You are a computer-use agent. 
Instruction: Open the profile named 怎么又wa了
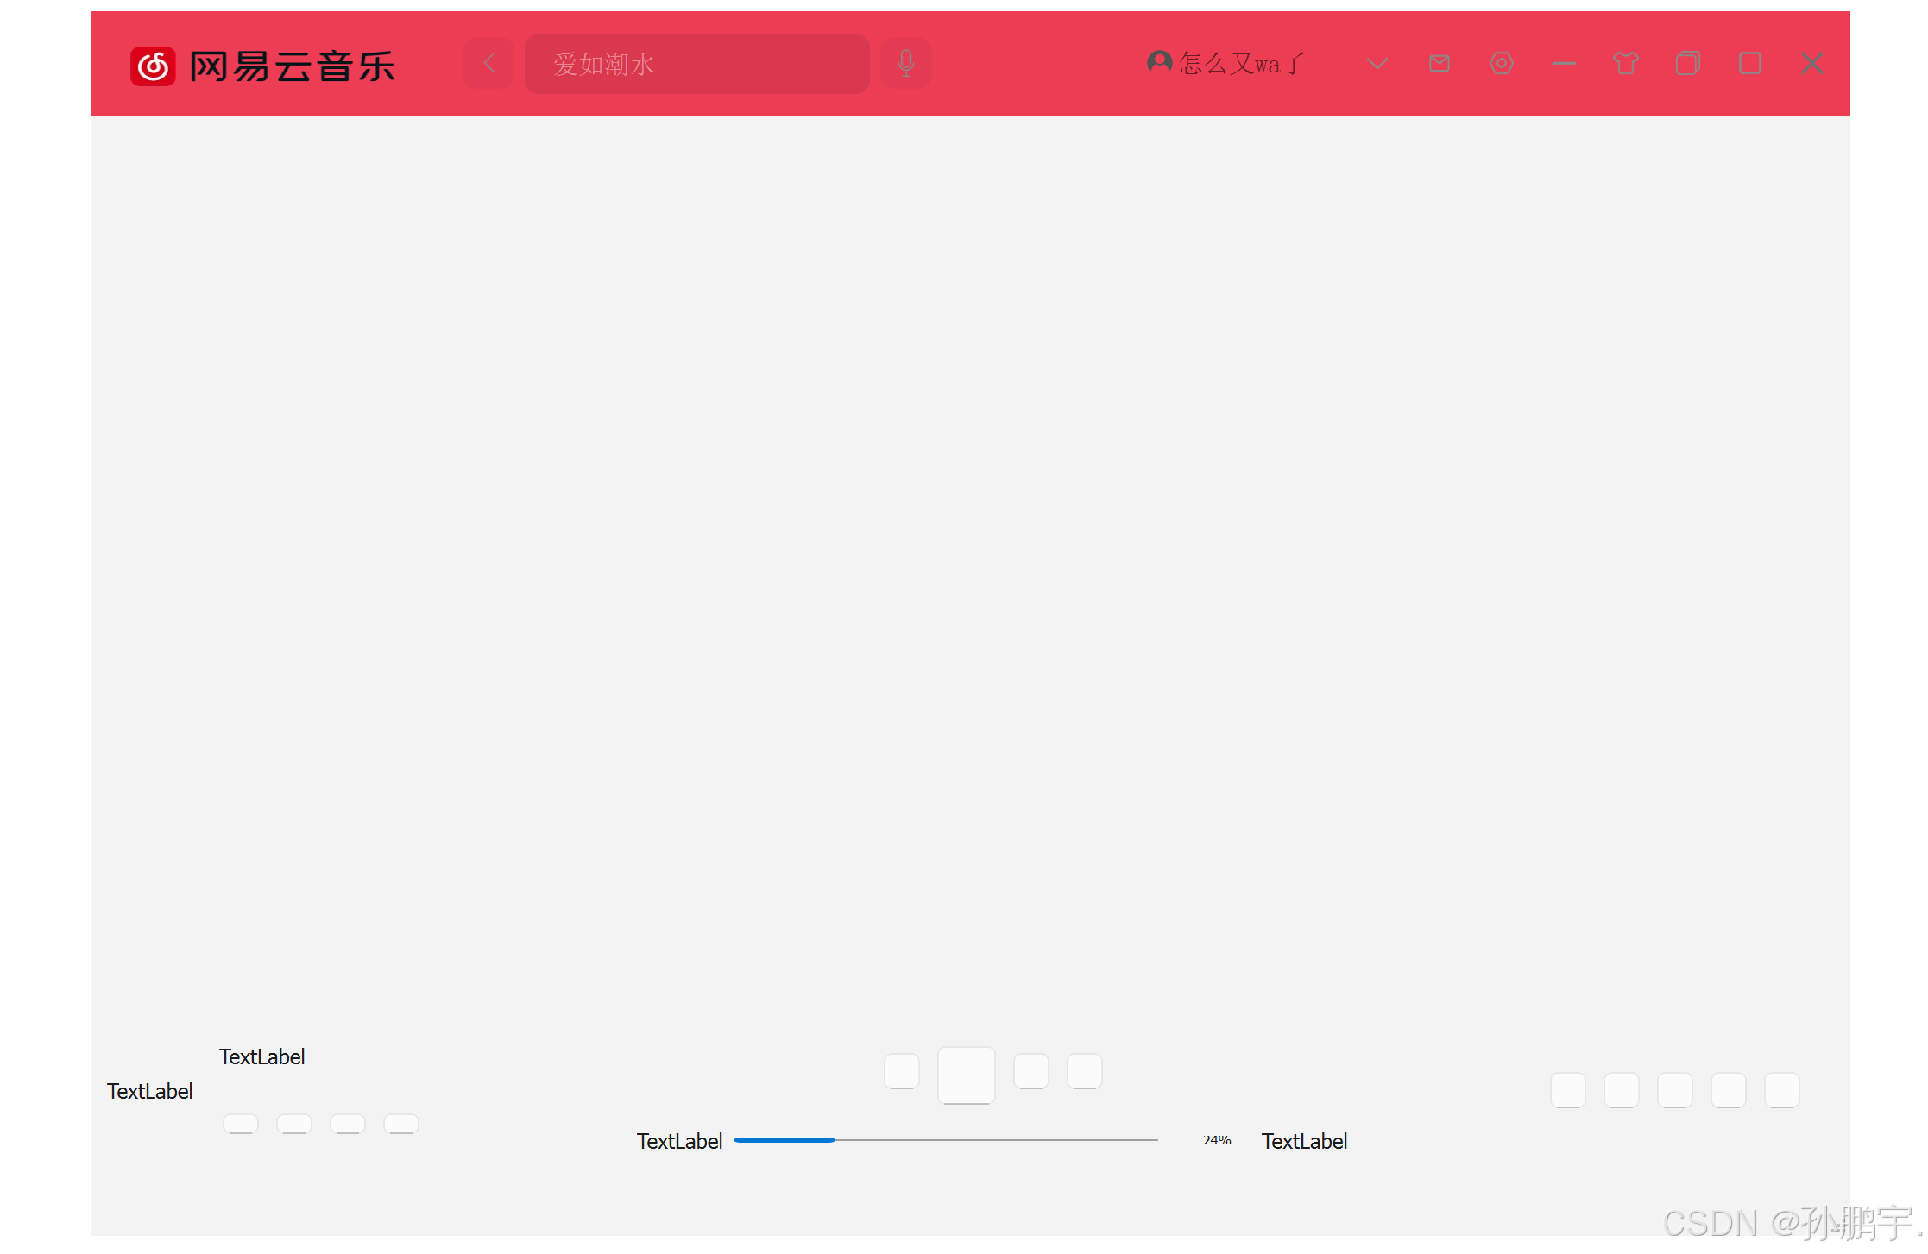click(1242, 64)
